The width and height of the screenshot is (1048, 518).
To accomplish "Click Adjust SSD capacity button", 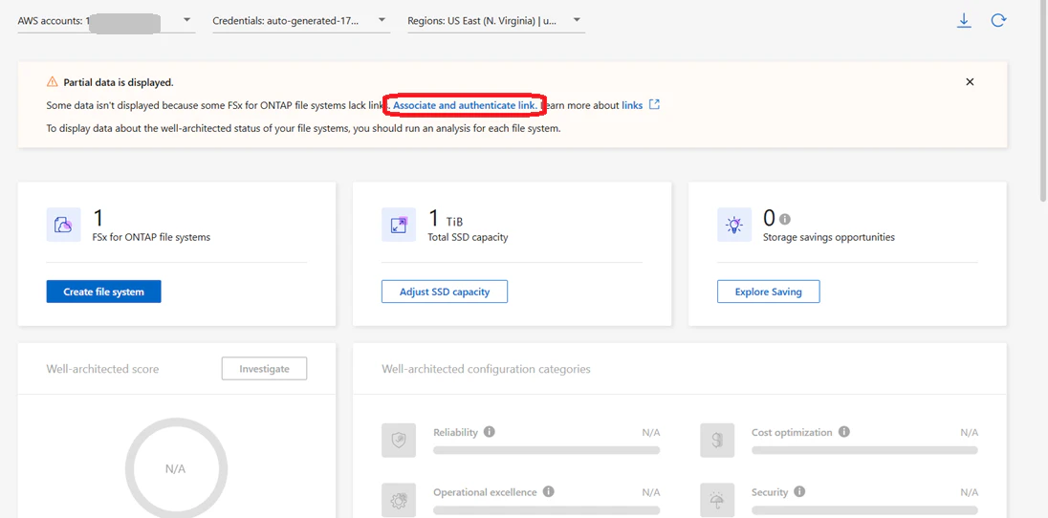I will (445, 291).
